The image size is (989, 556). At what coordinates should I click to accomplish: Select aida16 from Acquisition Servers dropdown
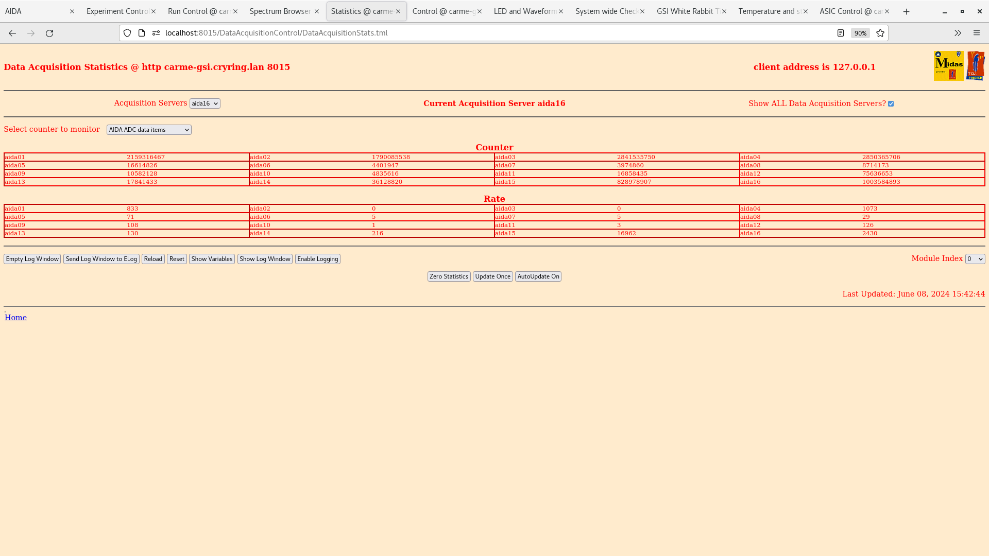pos(204,103)
